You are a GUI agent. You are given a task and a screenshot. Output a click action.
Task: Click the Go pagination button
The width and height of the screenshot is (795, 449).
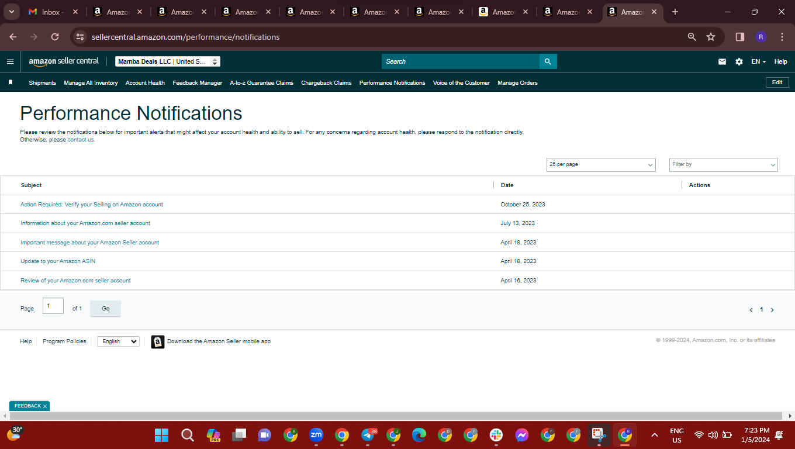pos(105,309)
